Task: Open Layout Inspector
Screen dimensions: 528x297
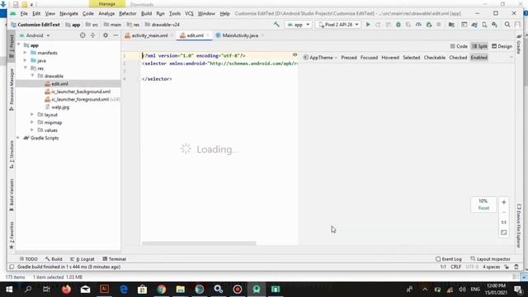Action: point(490,259)
